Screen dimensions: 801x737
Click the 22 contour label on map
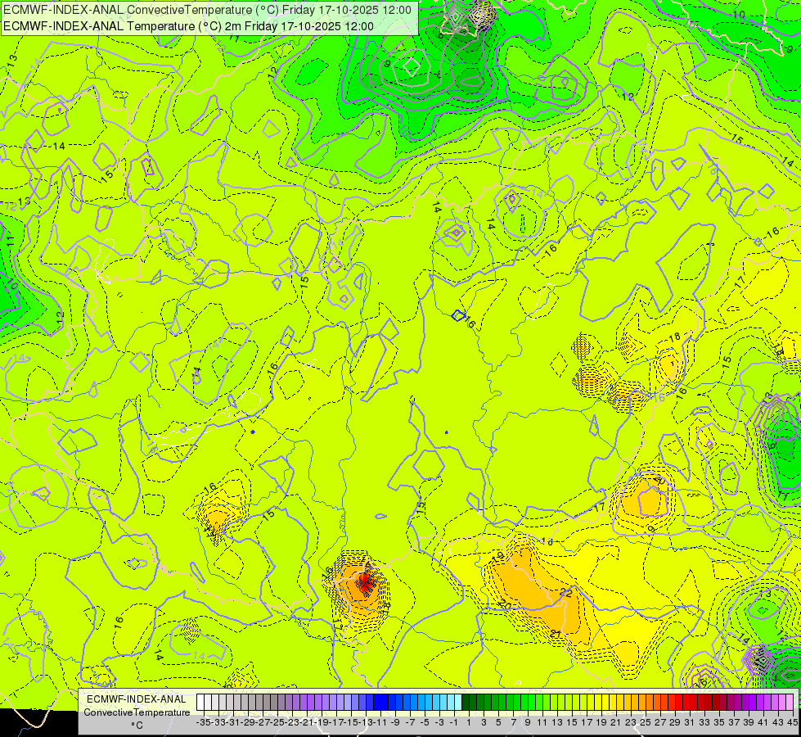(566, 593)
